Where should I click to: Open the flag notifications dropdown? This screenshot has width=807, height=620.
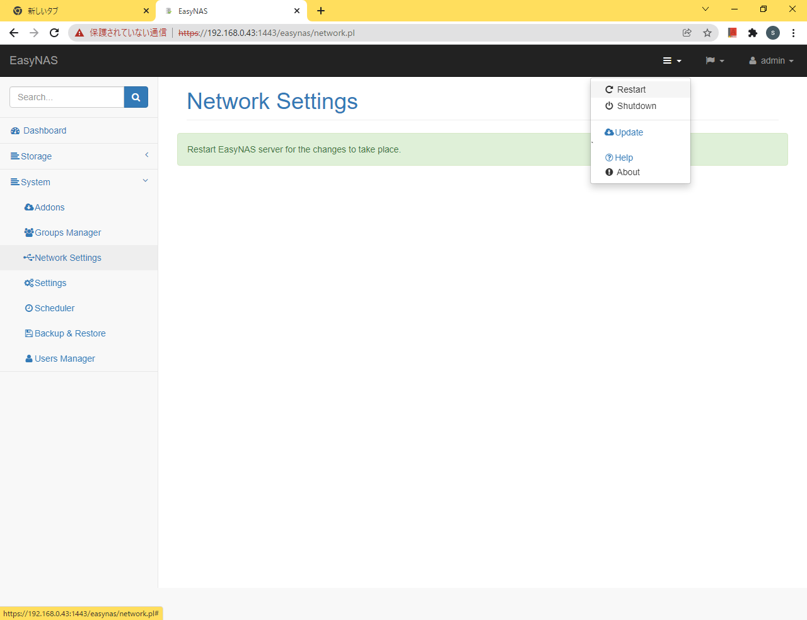pos(714,60)
